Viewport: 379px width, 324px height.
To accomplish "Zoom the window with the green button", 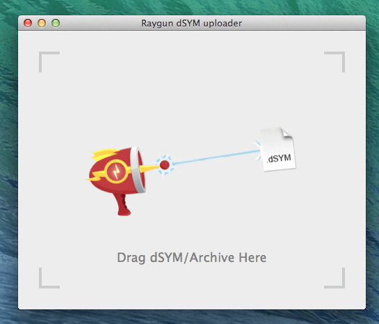I will tap(56, 23).
